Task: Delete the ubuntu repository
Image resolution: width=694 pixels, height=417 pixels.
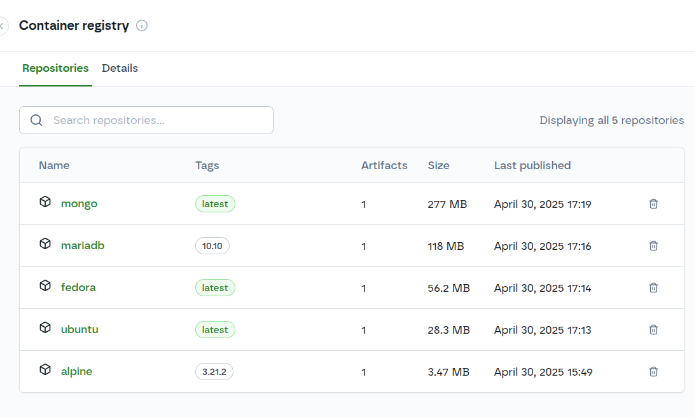Action: click(653, 329)
